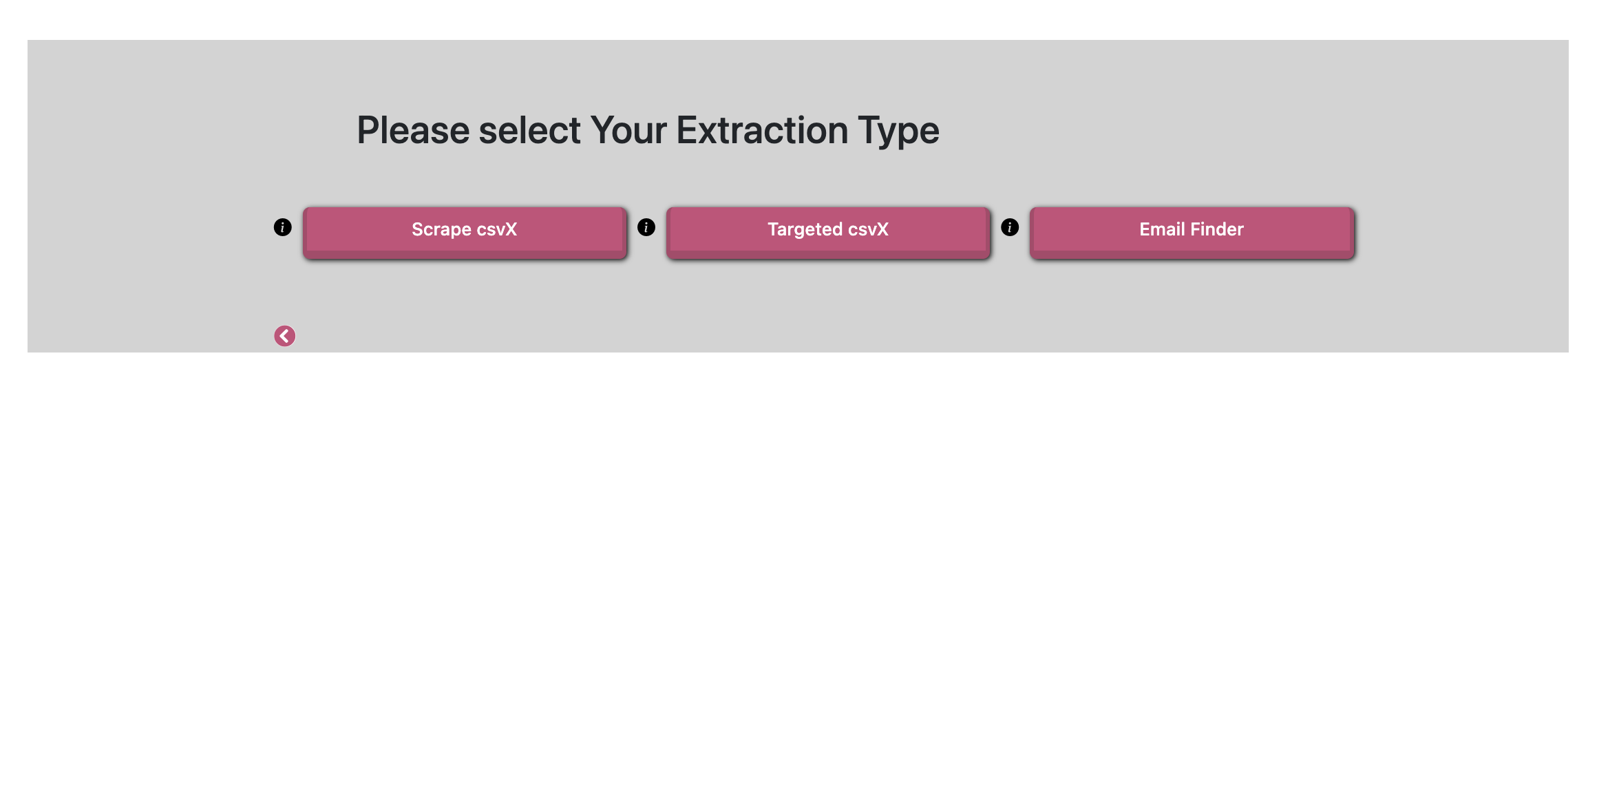Show details about the Scrape csvX option
Viewport: 1619px width, 800px height.
(x=282, y=227)
